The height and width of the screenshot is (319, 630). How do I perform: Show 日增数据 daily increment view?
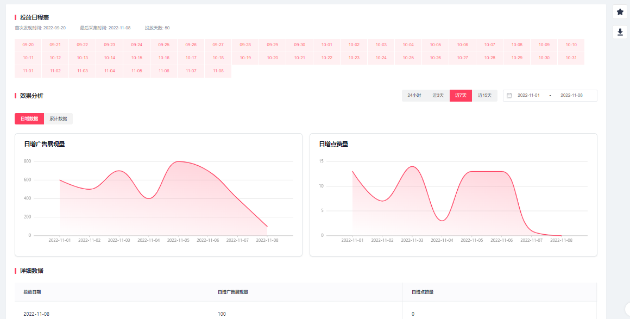pyautogui.click(x=29, y=118)
